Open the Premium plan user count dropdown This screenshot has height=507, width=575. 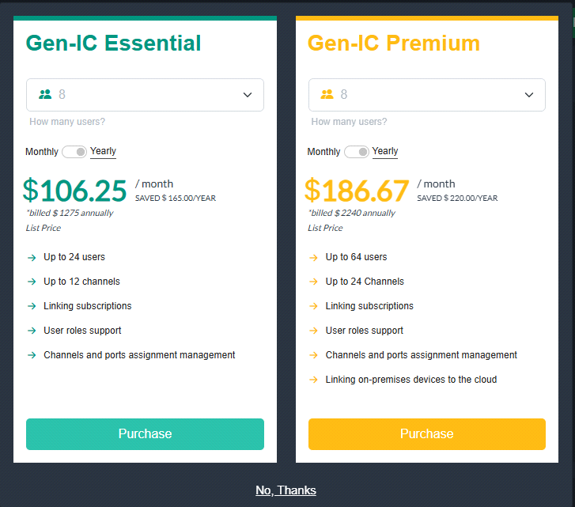click(x=426, y=95)
